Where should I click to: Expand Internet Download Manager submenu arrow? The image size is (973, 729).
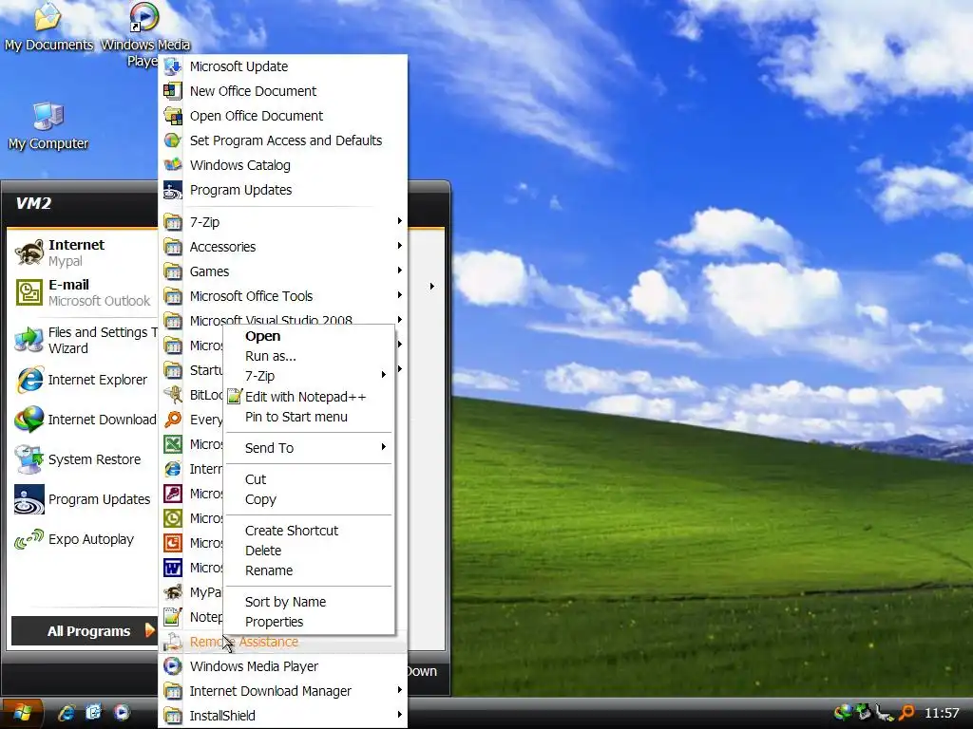(x=400, y=690)
